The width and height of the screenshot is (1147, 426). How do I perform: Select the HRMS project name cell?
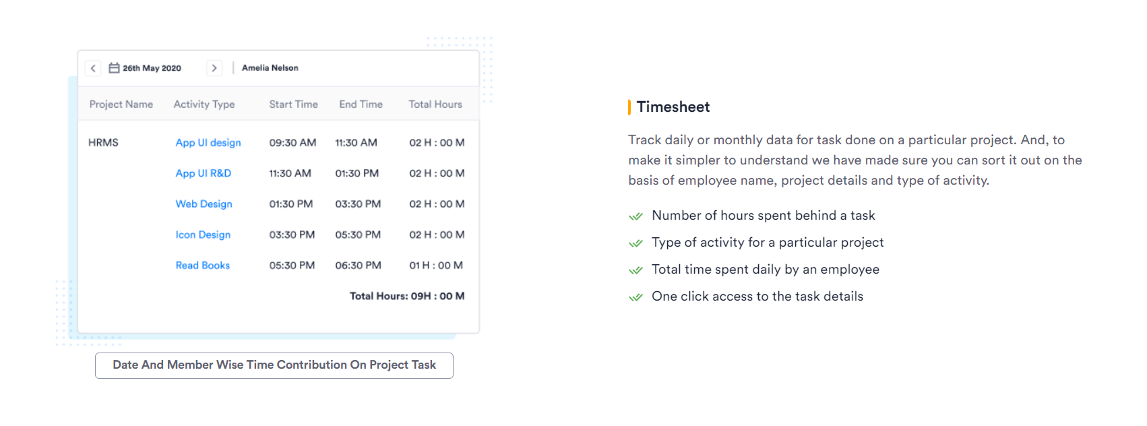103,143
